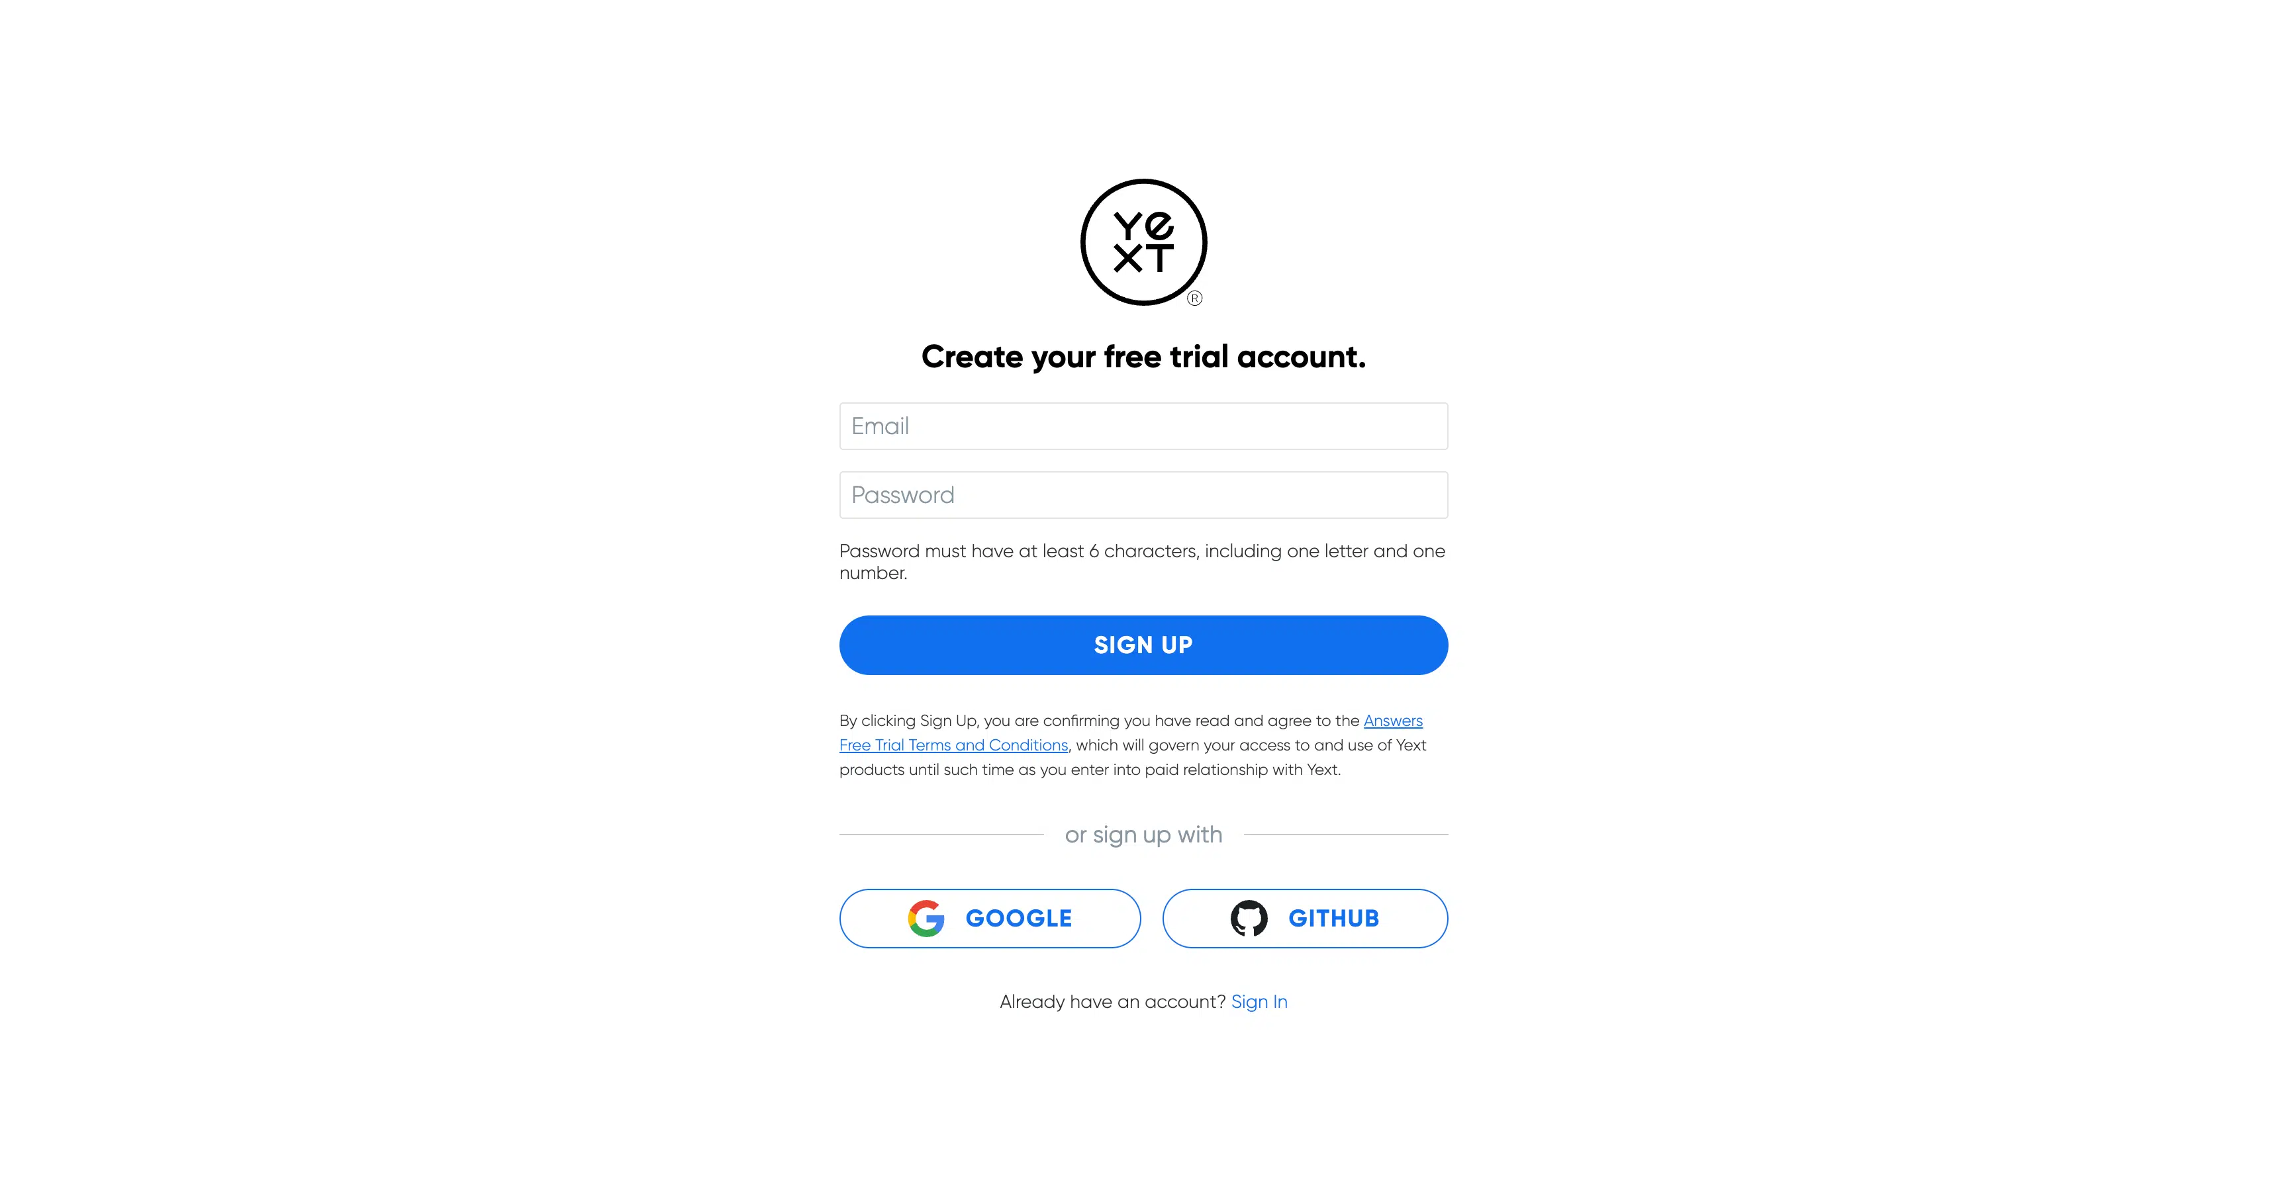The width and height of the screenshot is (2288, 1178).
Task: Click the Yext circular logo
Action: pos(1143,242)
